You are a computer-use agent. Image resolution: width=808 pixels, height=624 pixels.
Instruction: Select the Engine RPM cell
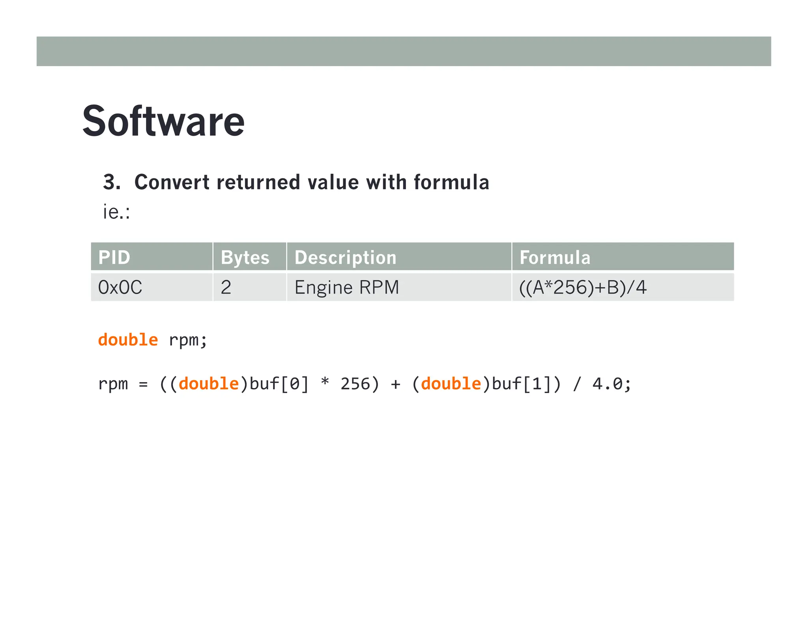coord(346,287)
